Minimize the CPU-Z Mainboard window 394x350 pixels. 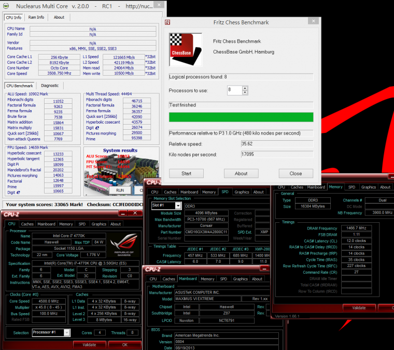264,268
